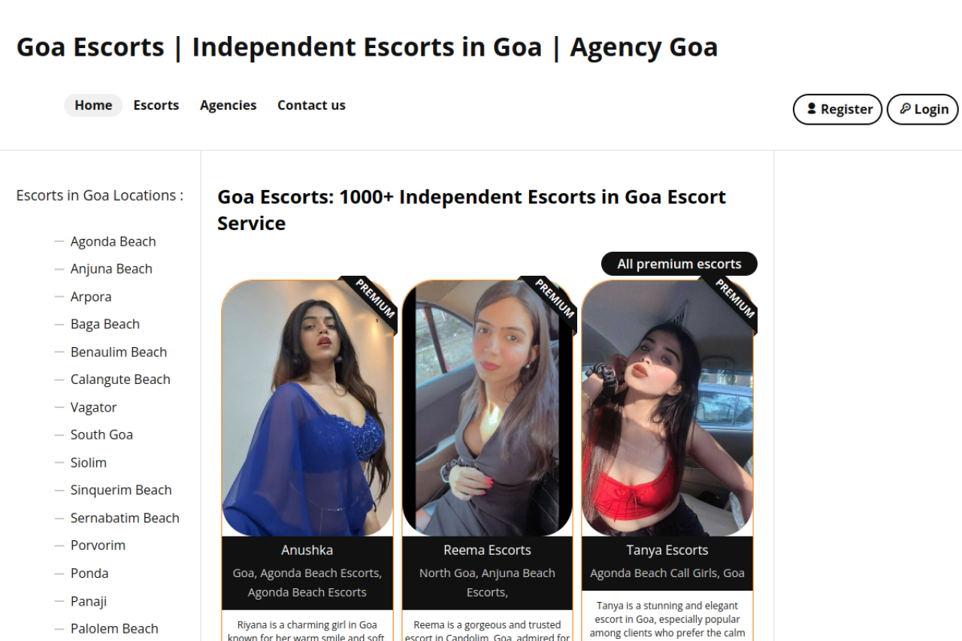Open the Tanya Escorts profile title

(667, 550)
